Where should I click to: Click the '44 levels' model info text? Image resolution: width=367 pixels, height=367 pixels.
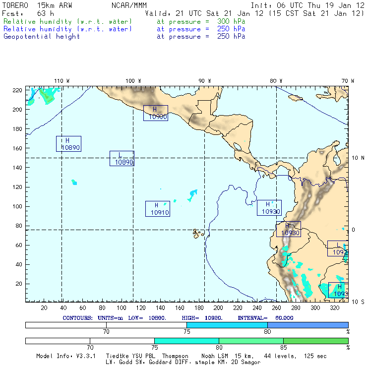pyautogui.click(x=280, y=356)
